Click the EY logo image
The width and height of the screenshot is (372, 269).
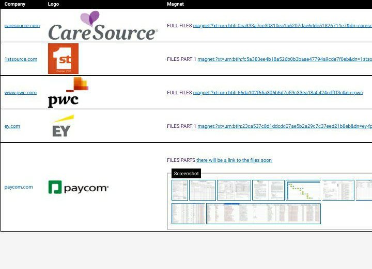(x=63, y=126)
